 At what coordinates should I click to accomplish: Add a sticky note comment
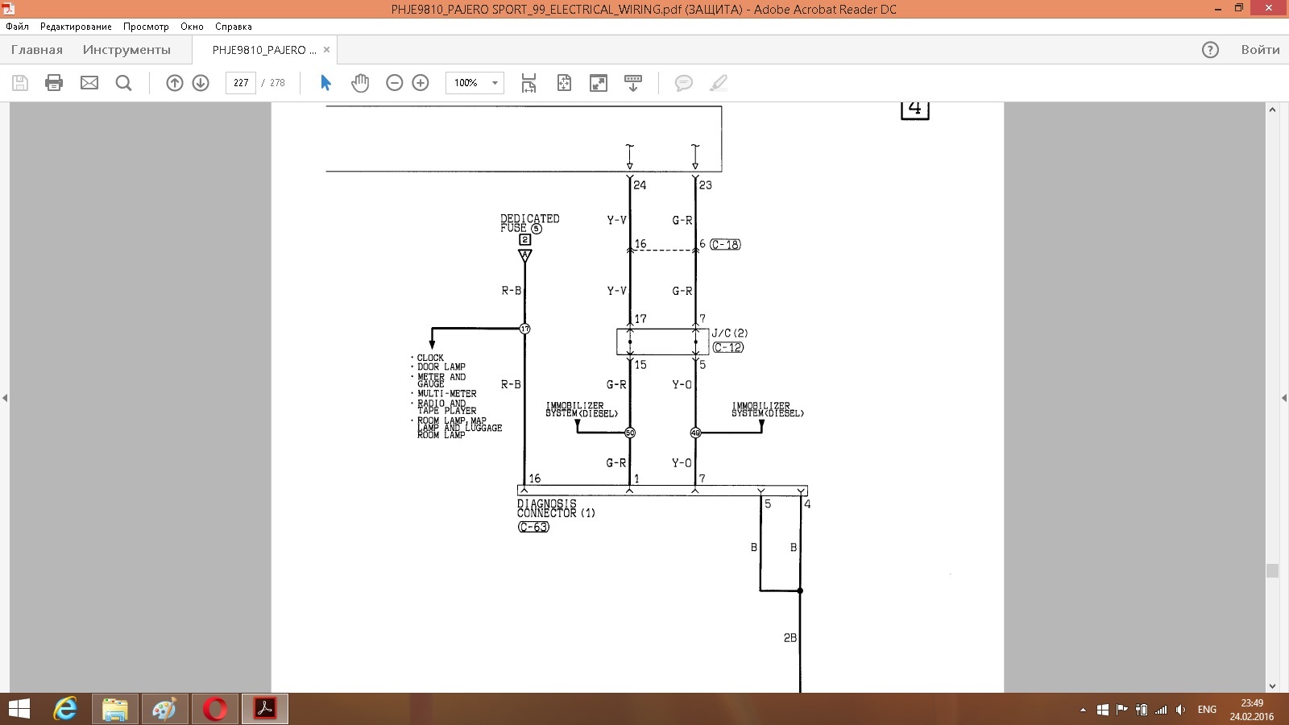tap(683, 83)
